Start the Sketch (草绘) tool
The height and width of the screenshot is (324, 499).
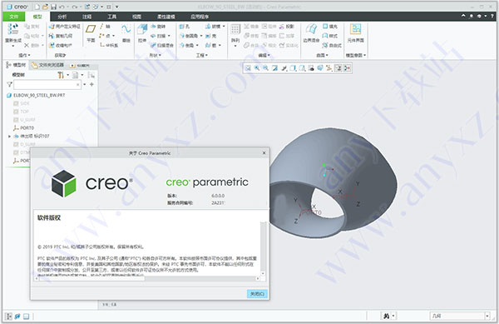click(126, 33)
